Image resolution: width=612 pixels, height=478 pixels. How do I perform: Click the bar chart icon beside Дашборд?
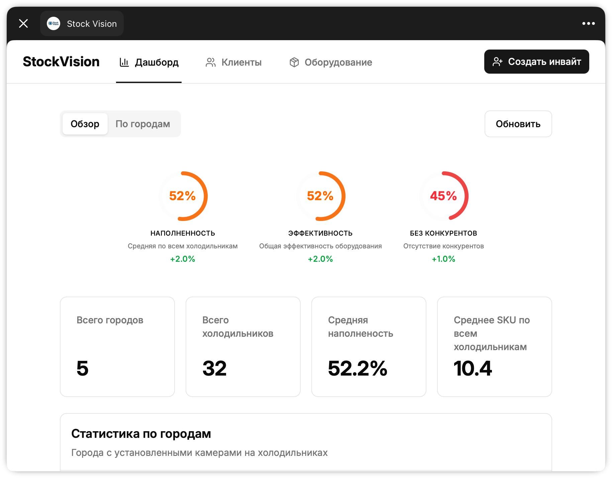tap(124, 62)
